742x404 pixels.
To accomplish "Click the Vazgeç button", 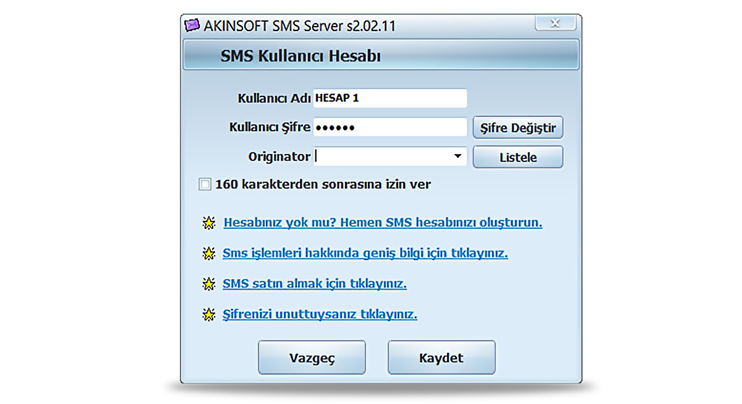I will click(312, 357).
